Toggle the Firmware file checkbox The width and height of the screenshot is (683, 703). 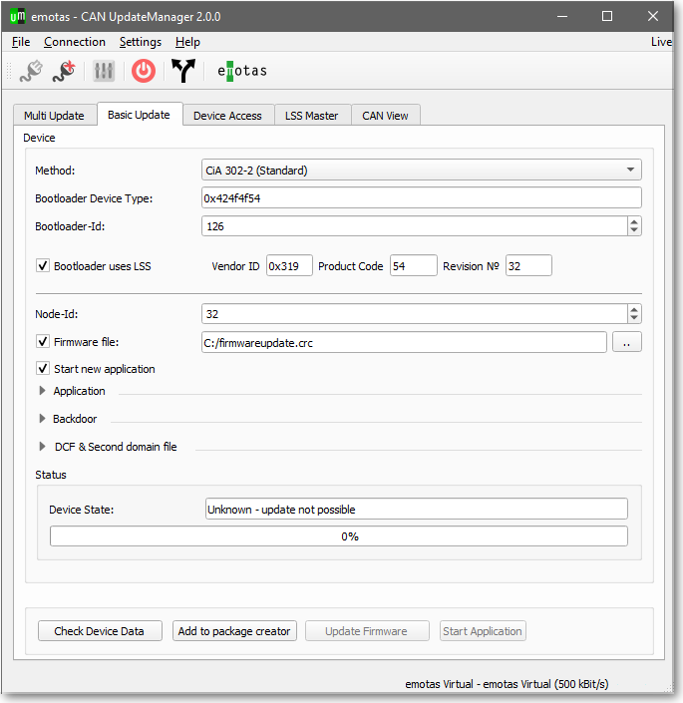[43, 342]
